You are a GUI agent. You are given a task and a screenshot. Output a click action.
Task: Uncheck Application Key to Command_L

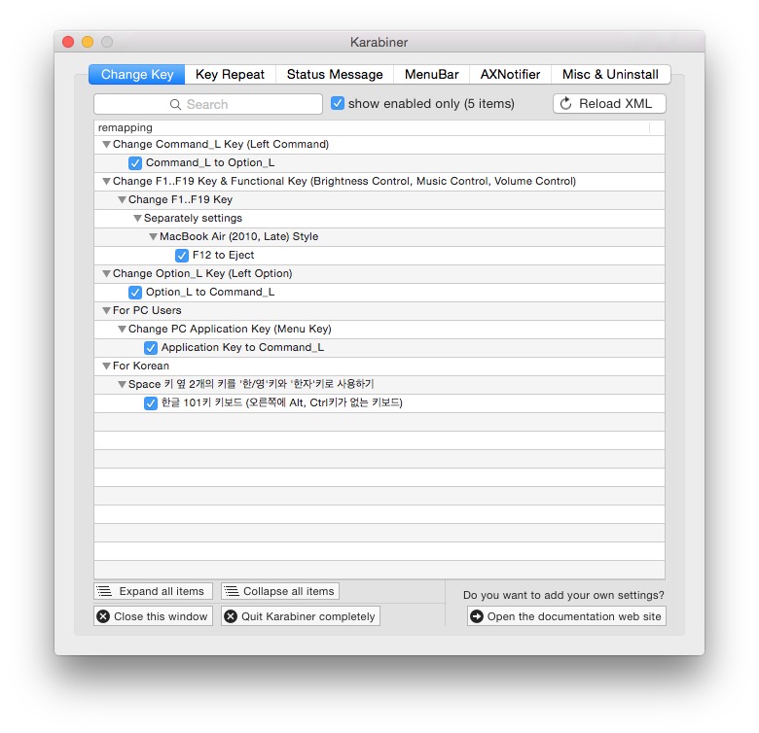click(x=151, y=348)
